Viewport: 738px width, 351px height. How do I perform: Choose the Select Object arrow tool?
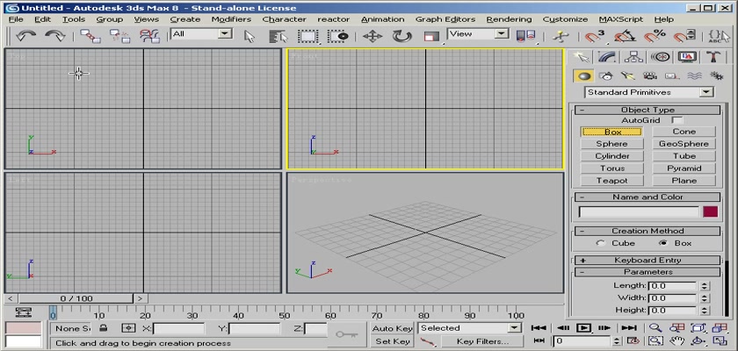(x=250, y=36)
